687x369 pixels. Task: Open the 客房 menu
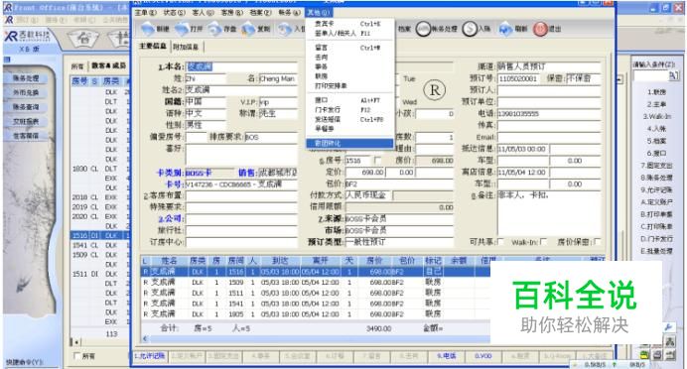[231, 13]
